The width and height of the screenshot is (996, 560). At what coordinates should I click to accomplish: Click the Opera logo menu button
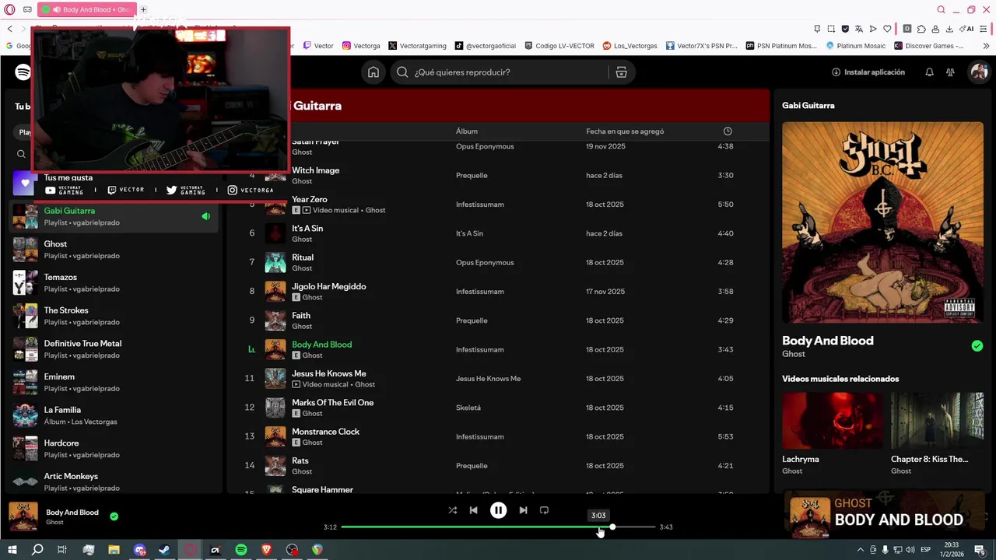tap(9, 9)
